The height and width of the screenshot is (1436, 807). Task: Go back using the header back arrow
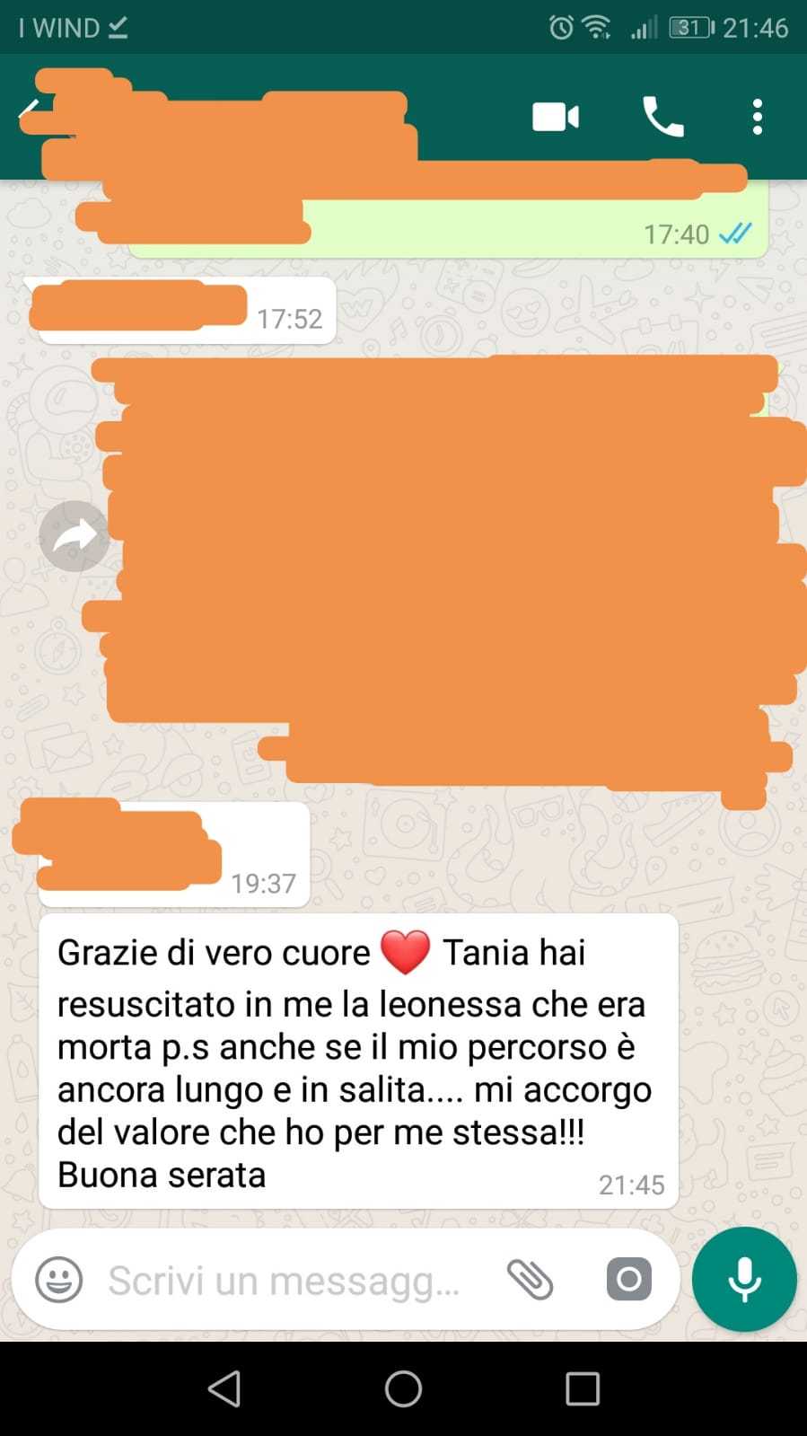click(30, 113)
